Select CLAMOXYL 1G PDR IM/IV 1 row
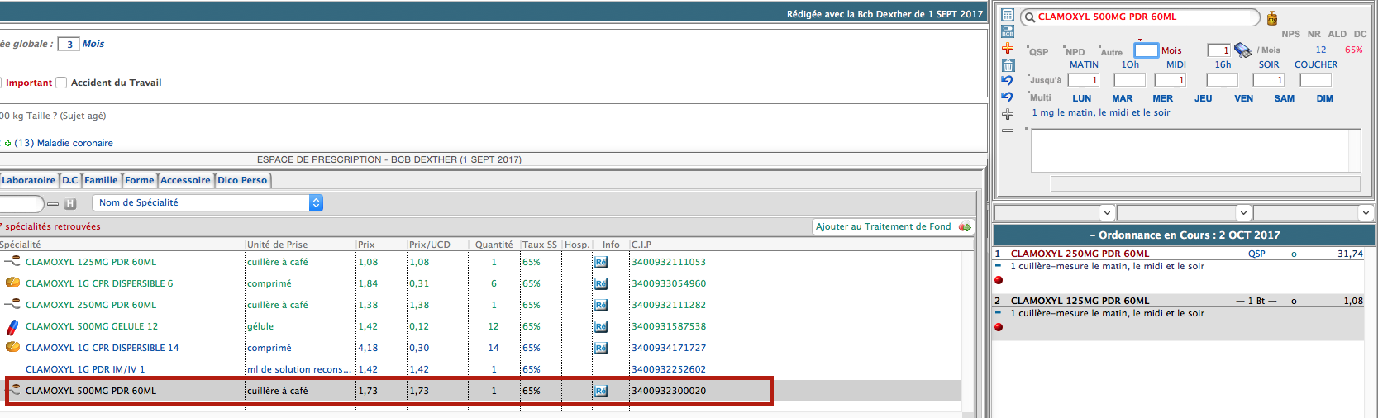 (x=480, y=369)
